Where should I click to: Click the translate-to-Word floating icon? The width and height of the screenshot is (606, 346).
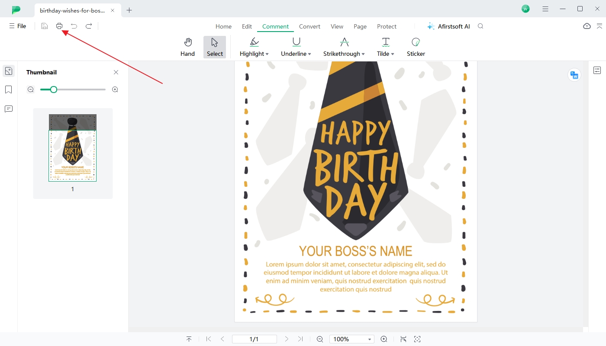click(574, 75)
